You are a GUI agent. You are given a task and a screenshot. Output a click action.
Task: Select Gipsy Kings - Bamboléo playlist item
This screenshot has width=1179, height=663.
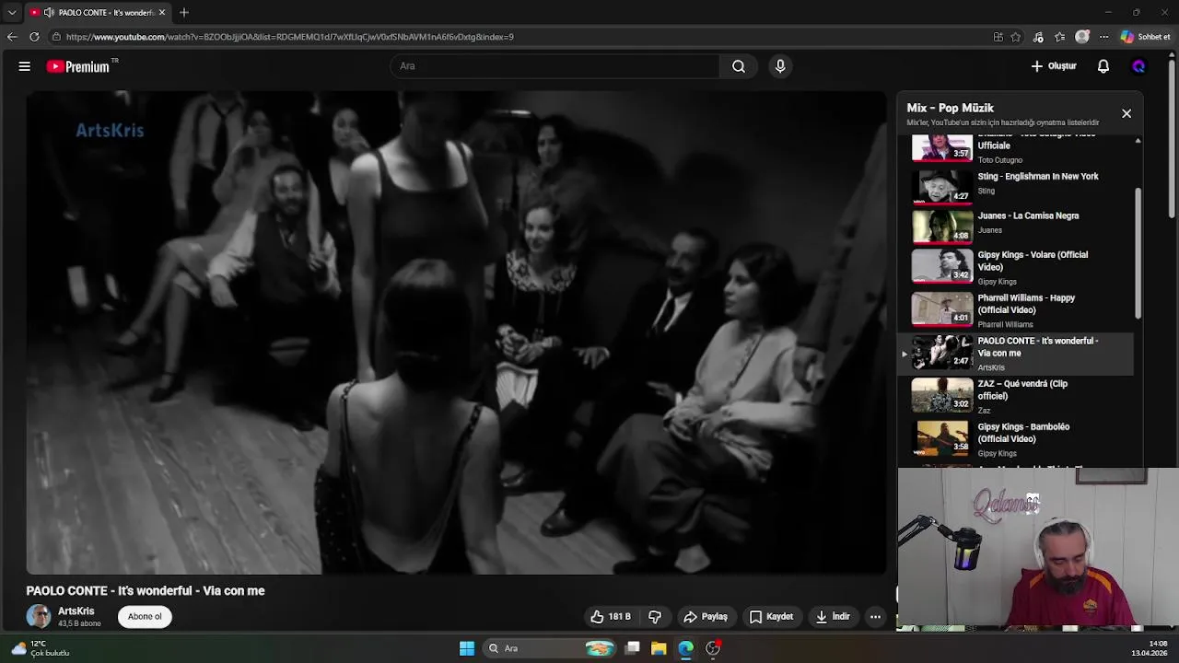pyautogui.click(x=1017, y=440)
